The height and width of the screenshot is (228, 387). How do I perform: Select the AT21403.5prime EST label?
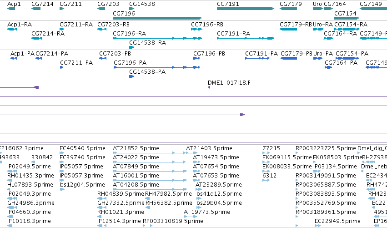[209, 148]
